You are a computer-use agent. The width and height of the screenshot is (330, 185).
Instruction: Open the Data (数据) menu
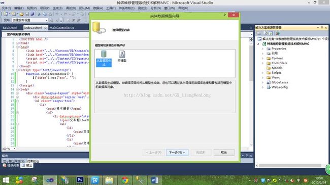point(98,8)
